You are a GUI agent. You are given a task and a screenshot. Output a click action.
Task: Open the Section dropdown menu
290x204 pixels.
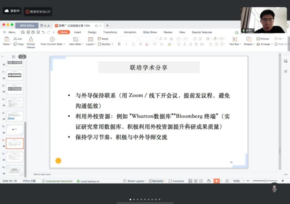coord(106,44)
